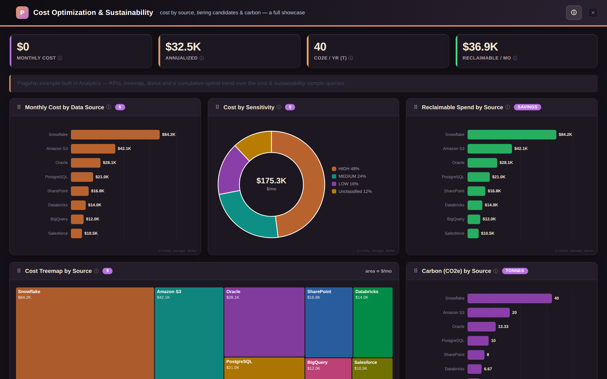The image size is (607, 379).
Task: Click entity_storage_demo source under Cost by Sensitivity
Action: tap(376, 251)
